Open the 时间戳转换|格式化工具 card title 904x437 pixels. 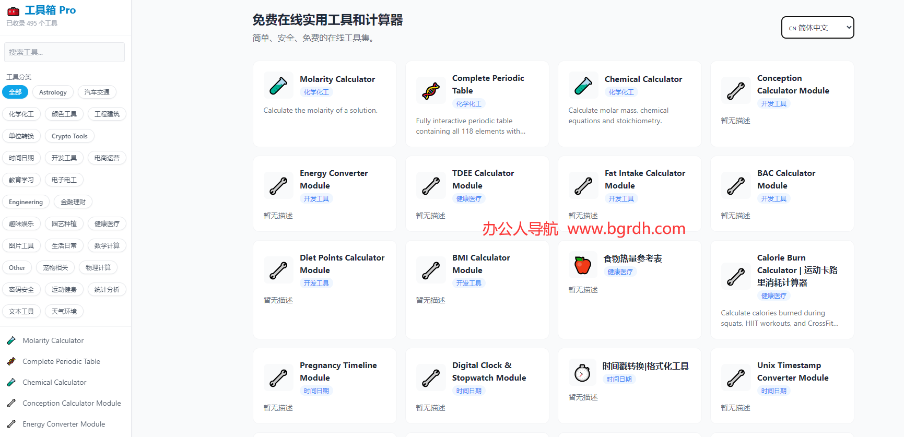click(645, 366)
